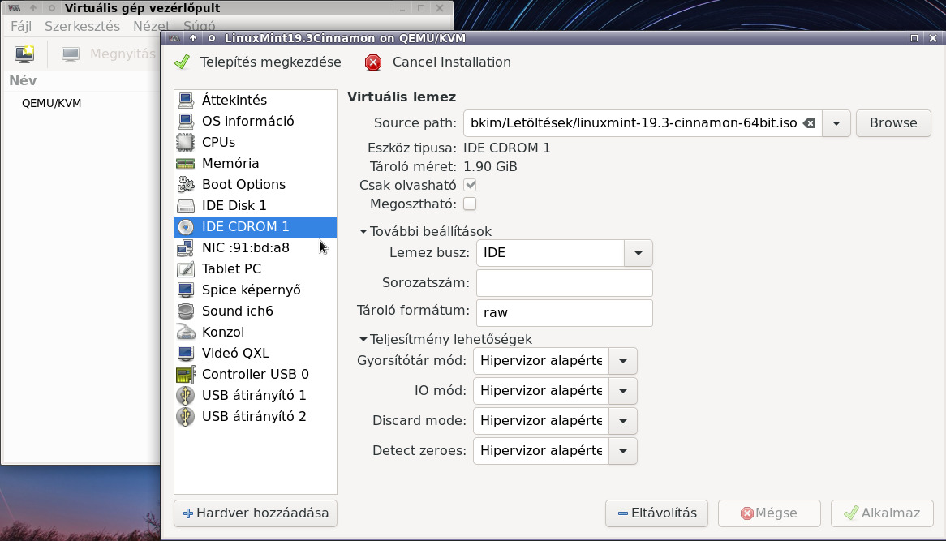
Task: Click new virtual machine icon in manager window
Action: (x=24, y=54)
